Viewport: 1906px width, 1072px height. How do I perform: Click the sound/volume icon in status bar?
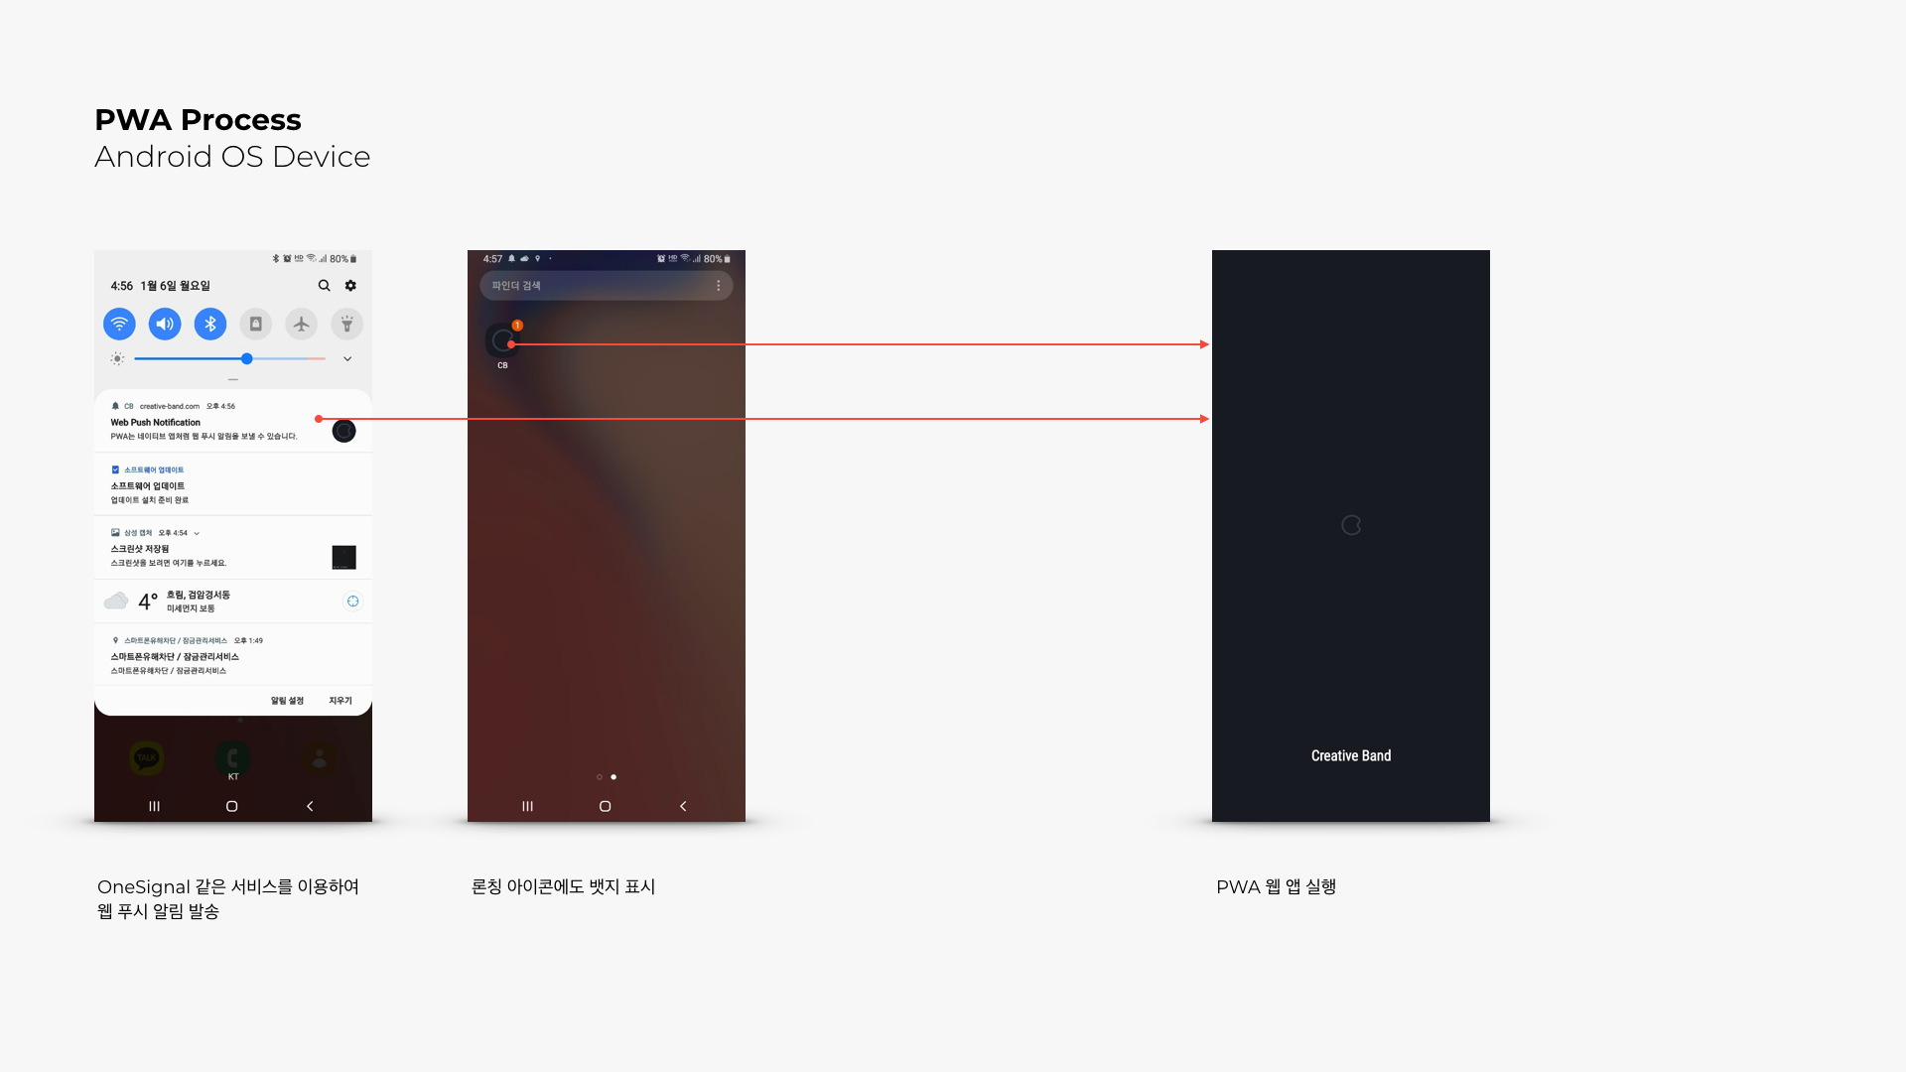pos(164,324)
